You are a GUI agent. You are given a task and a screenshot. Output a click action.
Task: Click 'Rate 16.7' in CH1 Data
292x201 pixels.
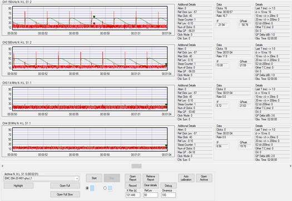pos(222,16)
